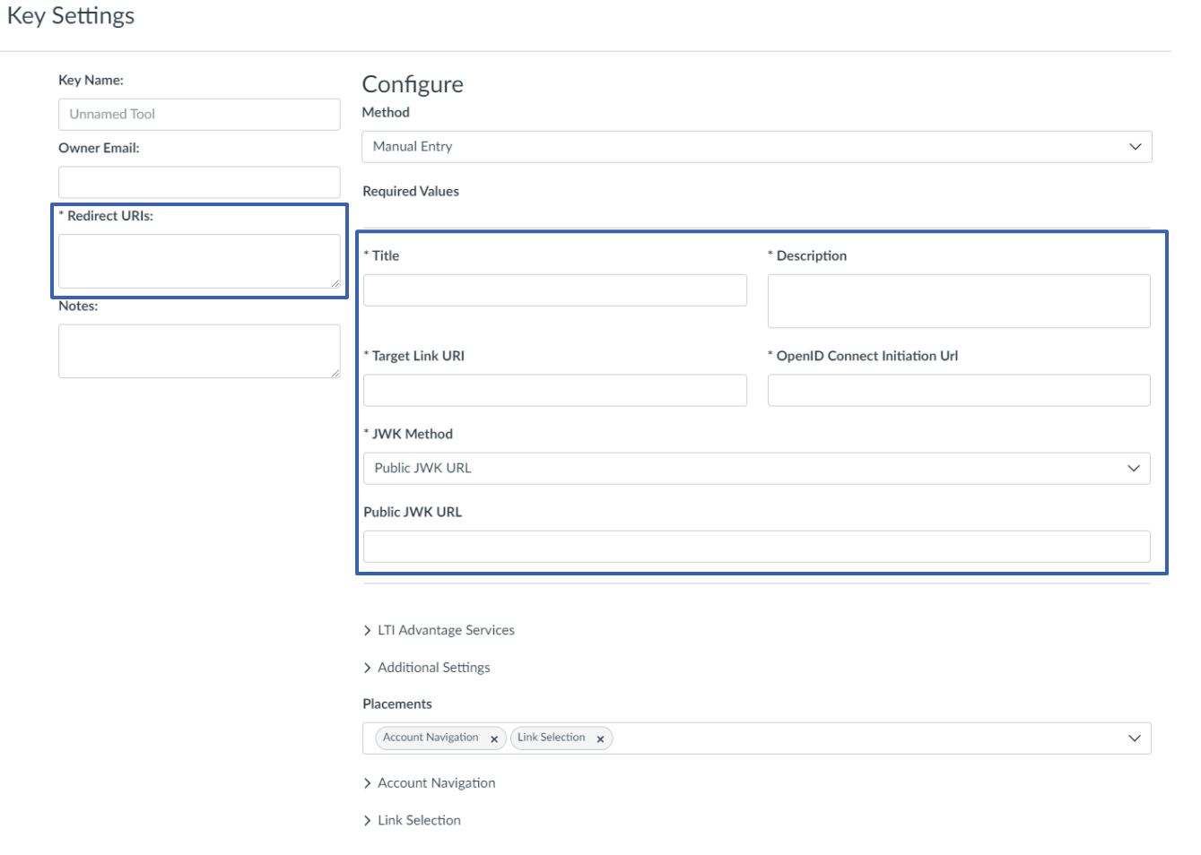Viewport: 1201px width, 855px height.
Task: Click the Title input field
Action: click(x=555, y=290)
